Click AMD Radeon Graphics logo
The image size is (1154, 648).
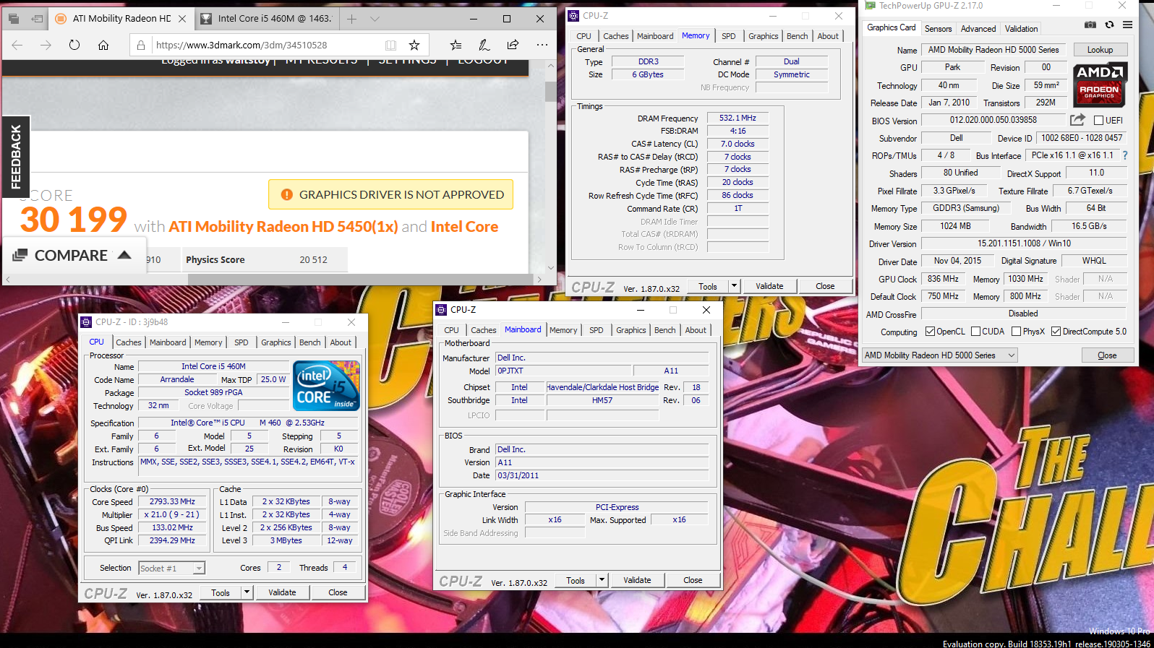point(1099,85)
